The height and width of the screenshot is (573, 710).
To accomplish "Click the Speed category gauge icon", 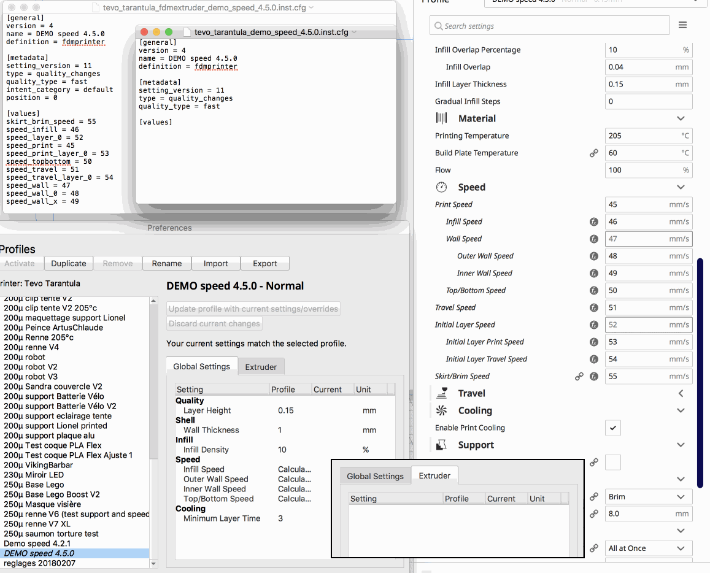I will tap(441, 187).
